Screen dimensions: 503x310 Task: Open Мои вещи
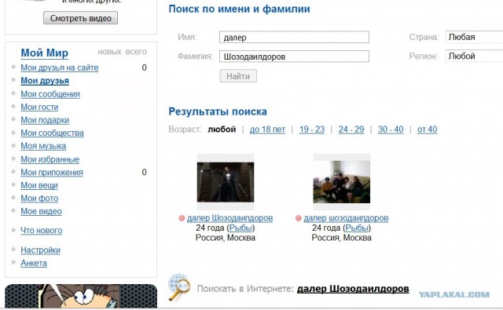click(x=39, y=185)
